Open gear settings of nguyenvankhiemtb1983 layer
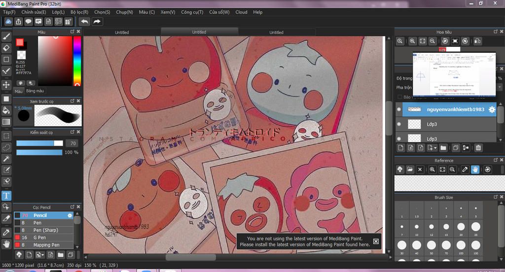Screen dimensions: 505x272 (492, 109)
